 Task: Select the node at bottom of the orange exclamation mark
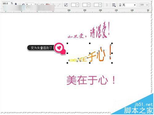[x=110, y=57]
